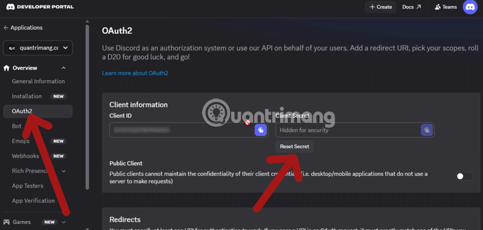The image size is (483, 230).
Task: Click the Discord logo in the header
Action: [10, 7]
